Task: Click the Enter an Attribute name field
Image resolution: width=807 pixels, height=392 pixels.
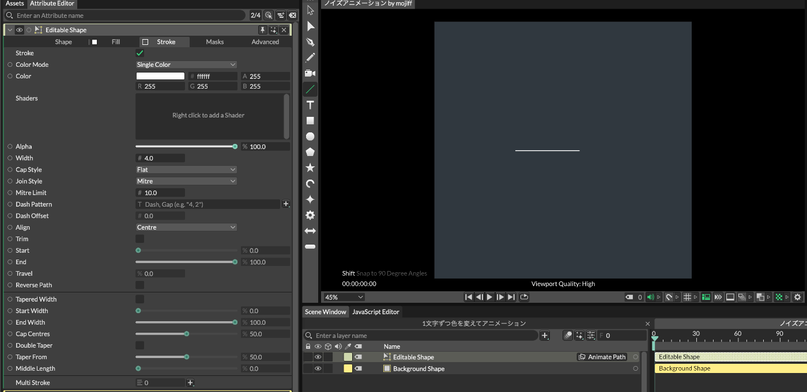Action: click(126, 16)
